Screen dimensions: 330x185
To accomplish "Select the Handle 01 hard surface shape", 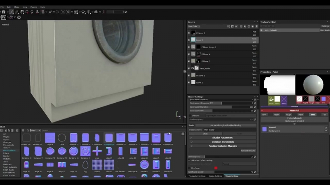I will pyautogui.click(x=144, y=165).
